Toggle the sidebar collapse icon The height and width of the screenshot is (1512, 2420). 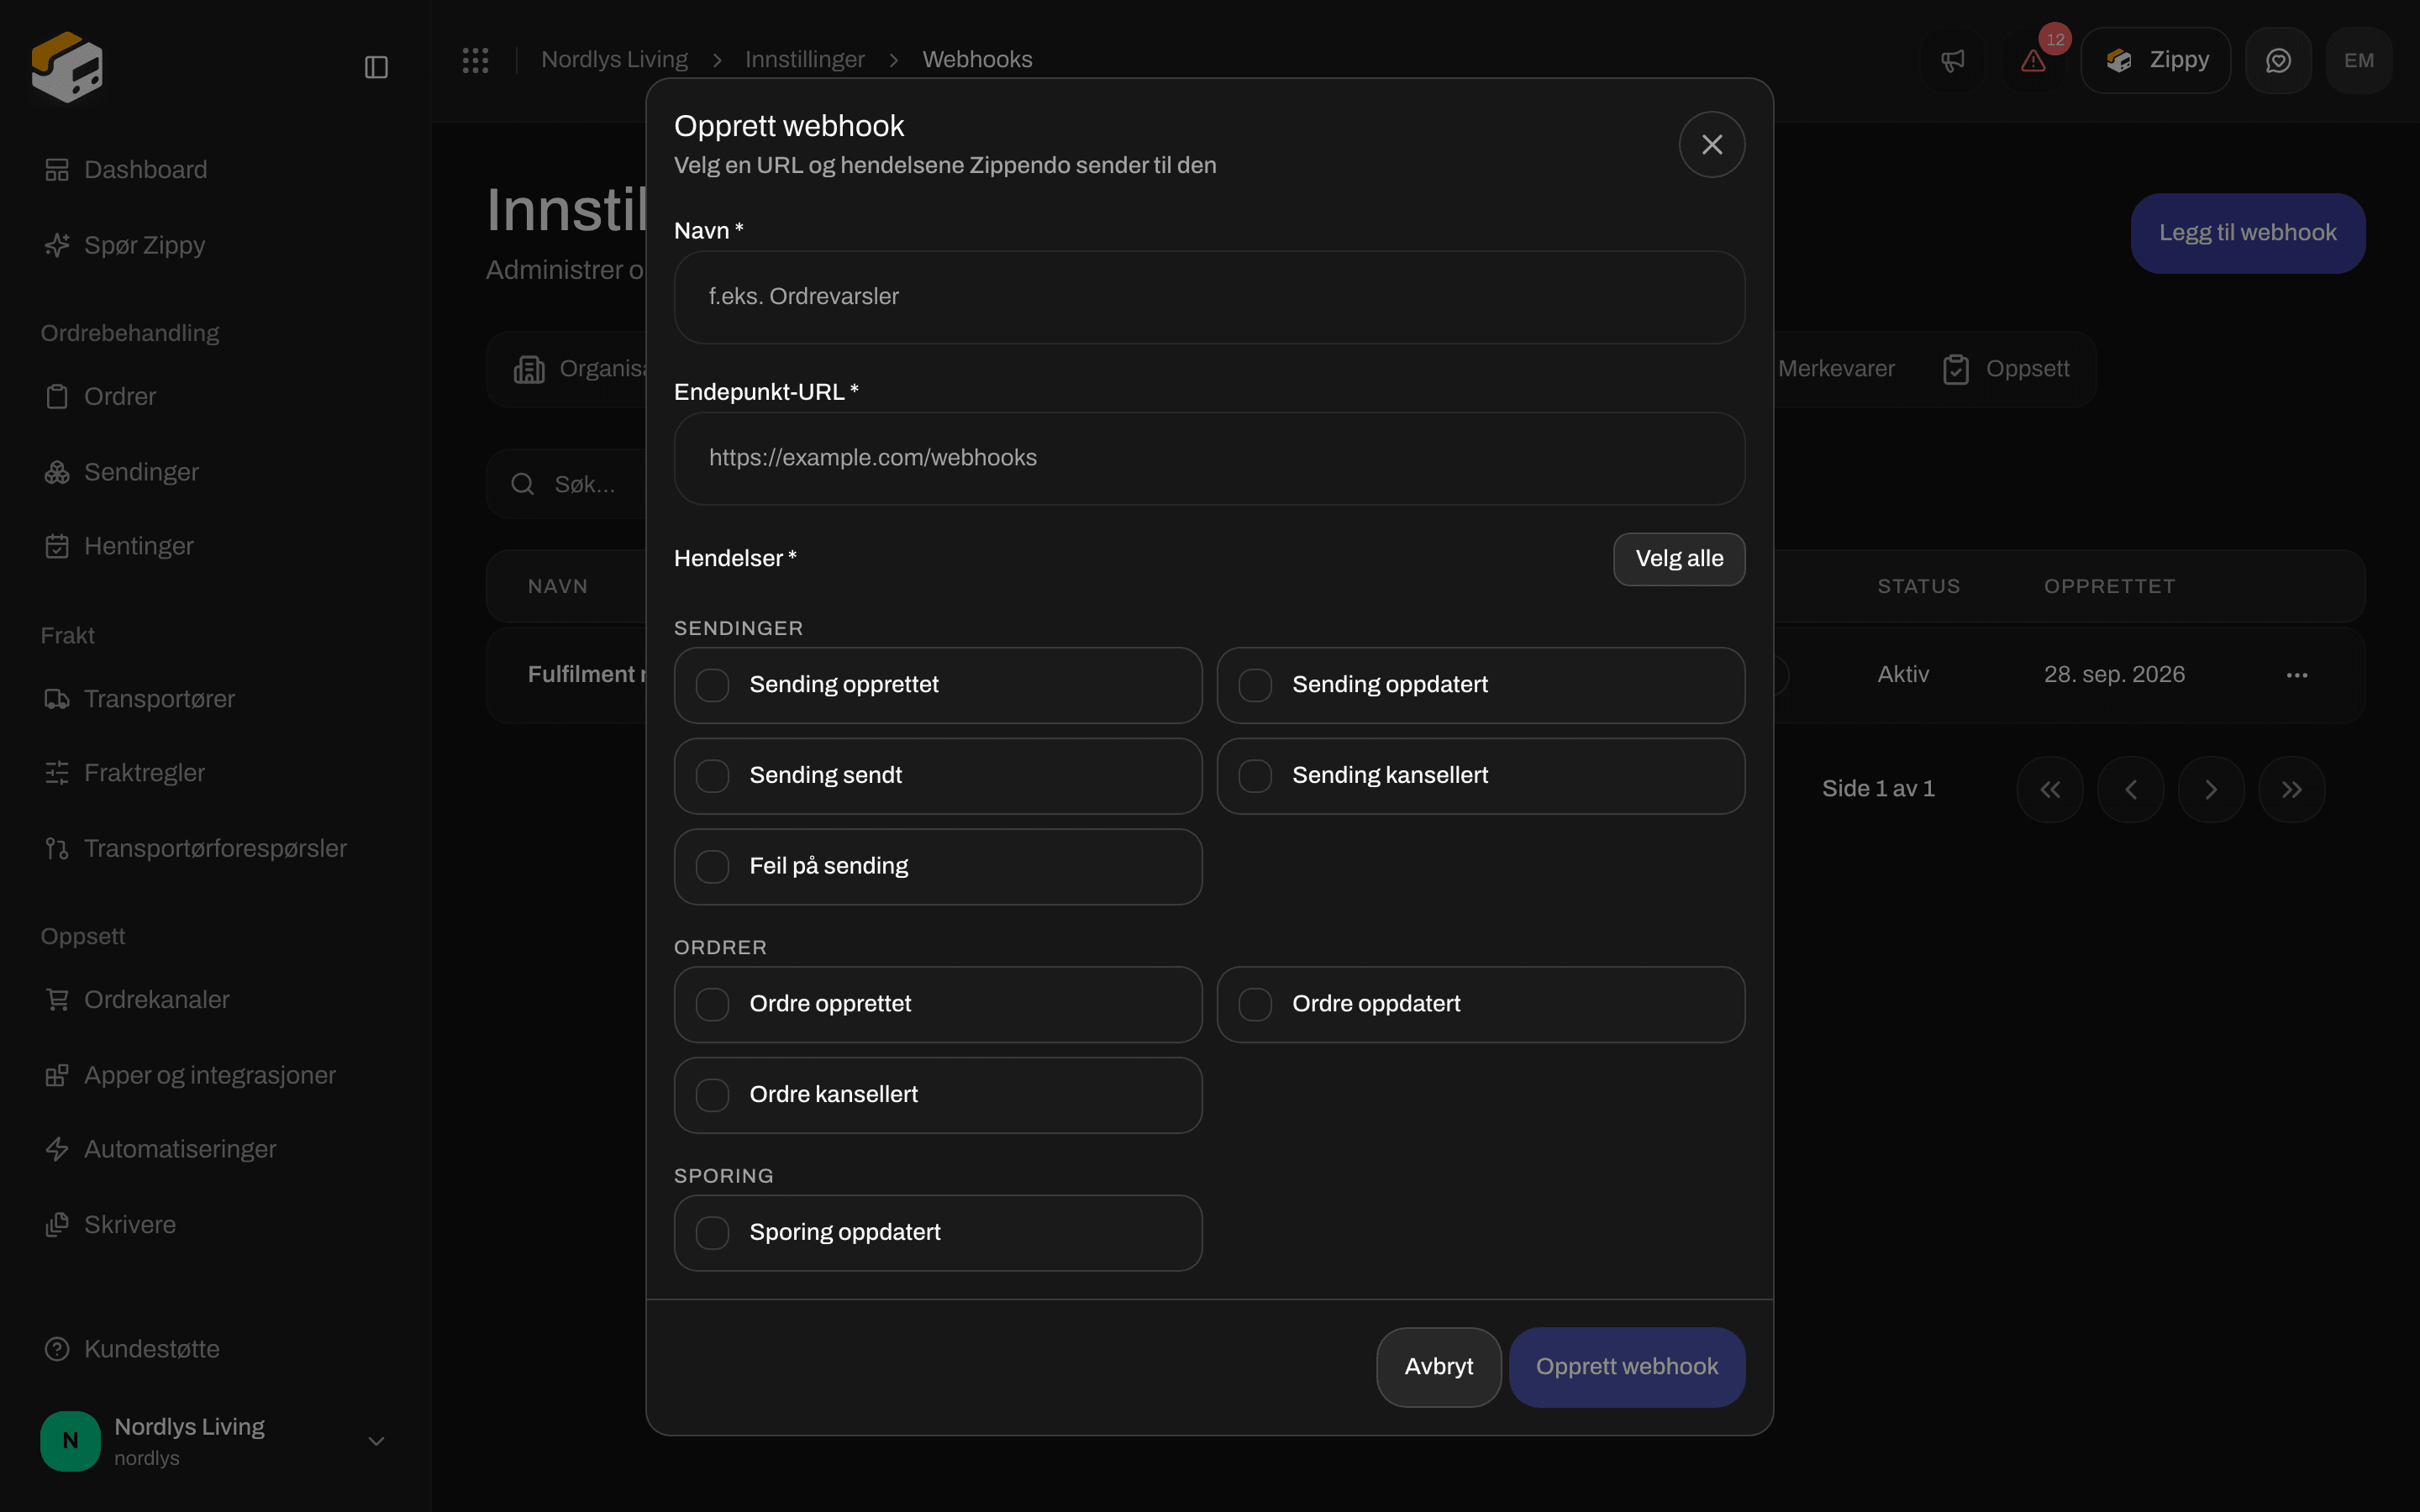[x=376, y=67]
